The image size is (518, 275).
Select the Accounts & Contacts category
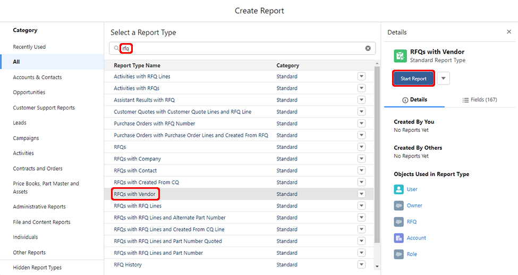coord(37,77)
